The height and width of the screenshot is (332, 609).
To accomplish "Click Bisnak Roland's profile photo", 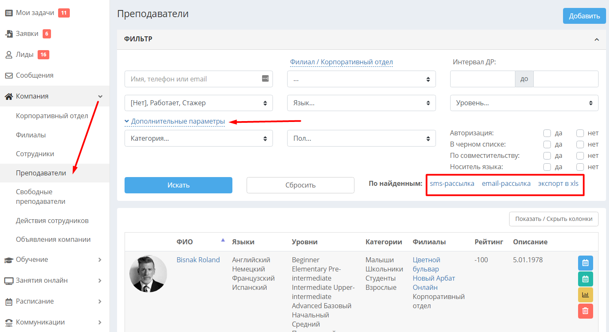I will pos(148,274).
